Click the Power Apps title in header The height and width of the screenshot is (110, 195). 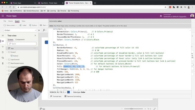12,16
